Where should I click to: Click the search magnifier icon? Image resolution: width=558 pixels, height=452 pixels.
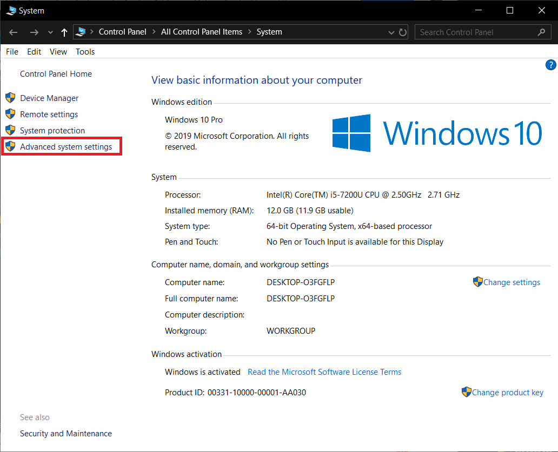coord(541,32)
